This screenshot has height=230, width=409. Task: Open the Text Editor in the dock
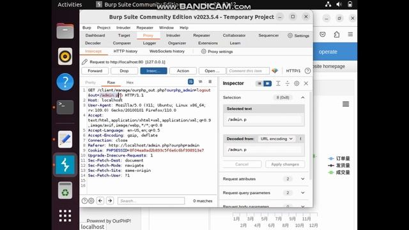point(65,139)
